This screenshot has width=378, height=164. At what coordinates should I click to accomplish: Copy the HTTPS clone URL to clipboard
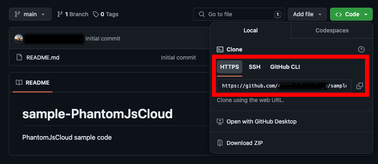pyautogui.click(x=360, y=86)
